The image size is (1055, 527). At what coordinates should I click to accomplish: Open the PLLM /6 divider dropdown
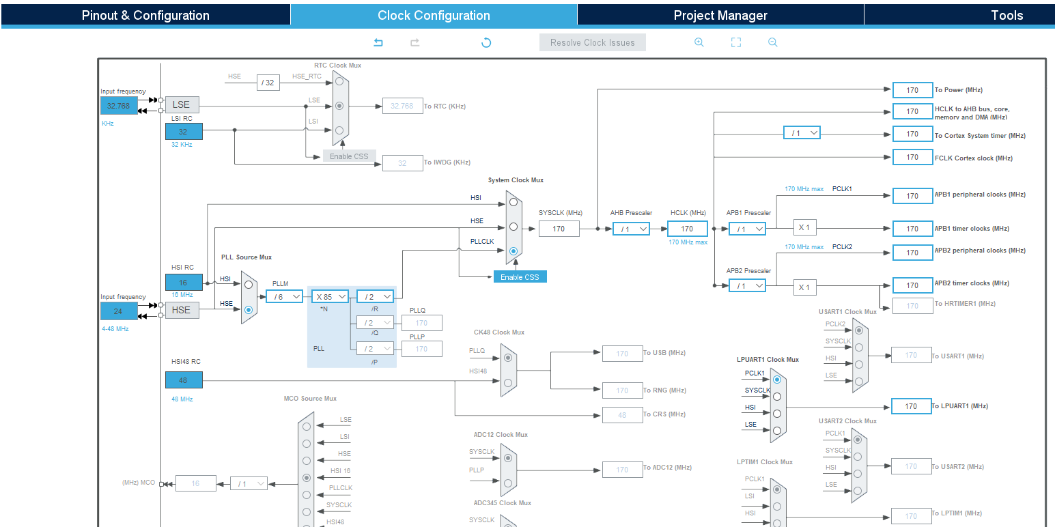tap(284, 296)
